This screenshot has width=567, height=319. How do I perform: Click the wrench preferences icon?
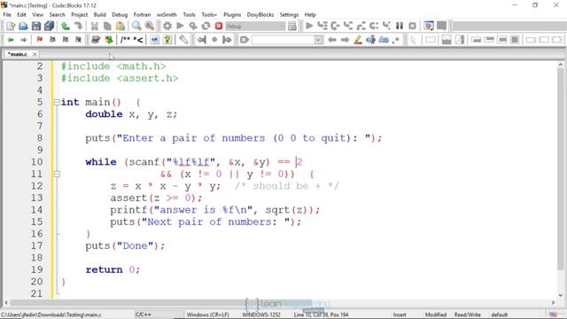pos(183,40)
